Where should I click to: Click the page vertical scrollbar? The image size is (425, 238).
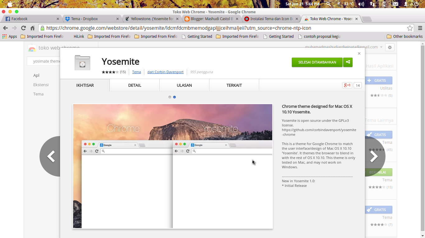click(423, 138)
